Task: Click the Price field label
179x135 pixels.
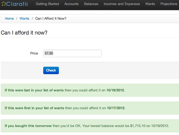Action: [x=34, y=53]
